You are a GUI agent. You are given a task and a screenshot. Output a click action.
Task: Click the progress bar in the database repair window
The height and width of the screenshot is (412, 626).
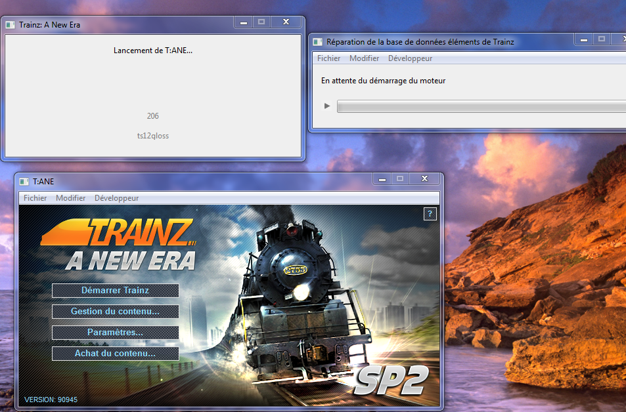click(481, 106)
